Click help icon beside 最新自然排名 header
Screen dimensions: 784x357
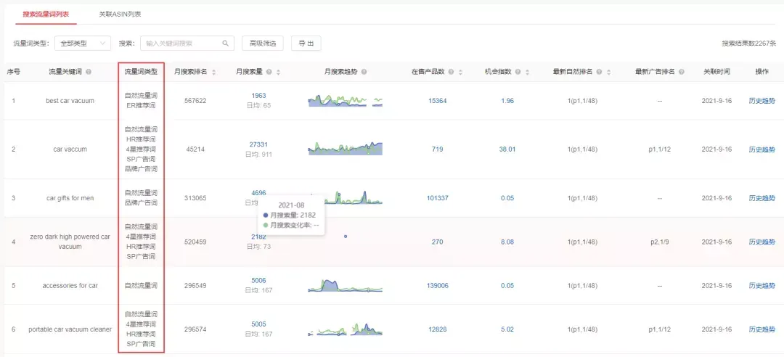point(599,72)
